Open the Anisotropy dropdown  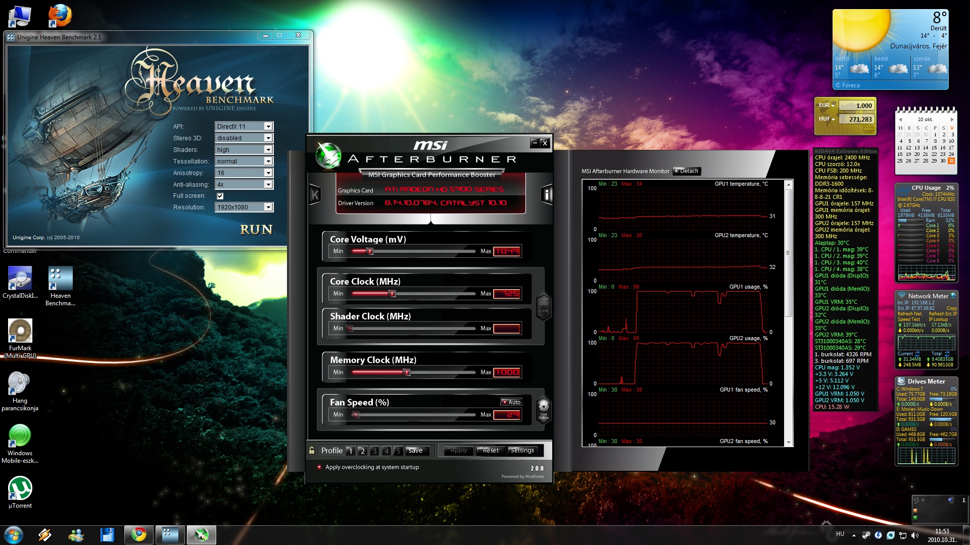coord(268,173)
